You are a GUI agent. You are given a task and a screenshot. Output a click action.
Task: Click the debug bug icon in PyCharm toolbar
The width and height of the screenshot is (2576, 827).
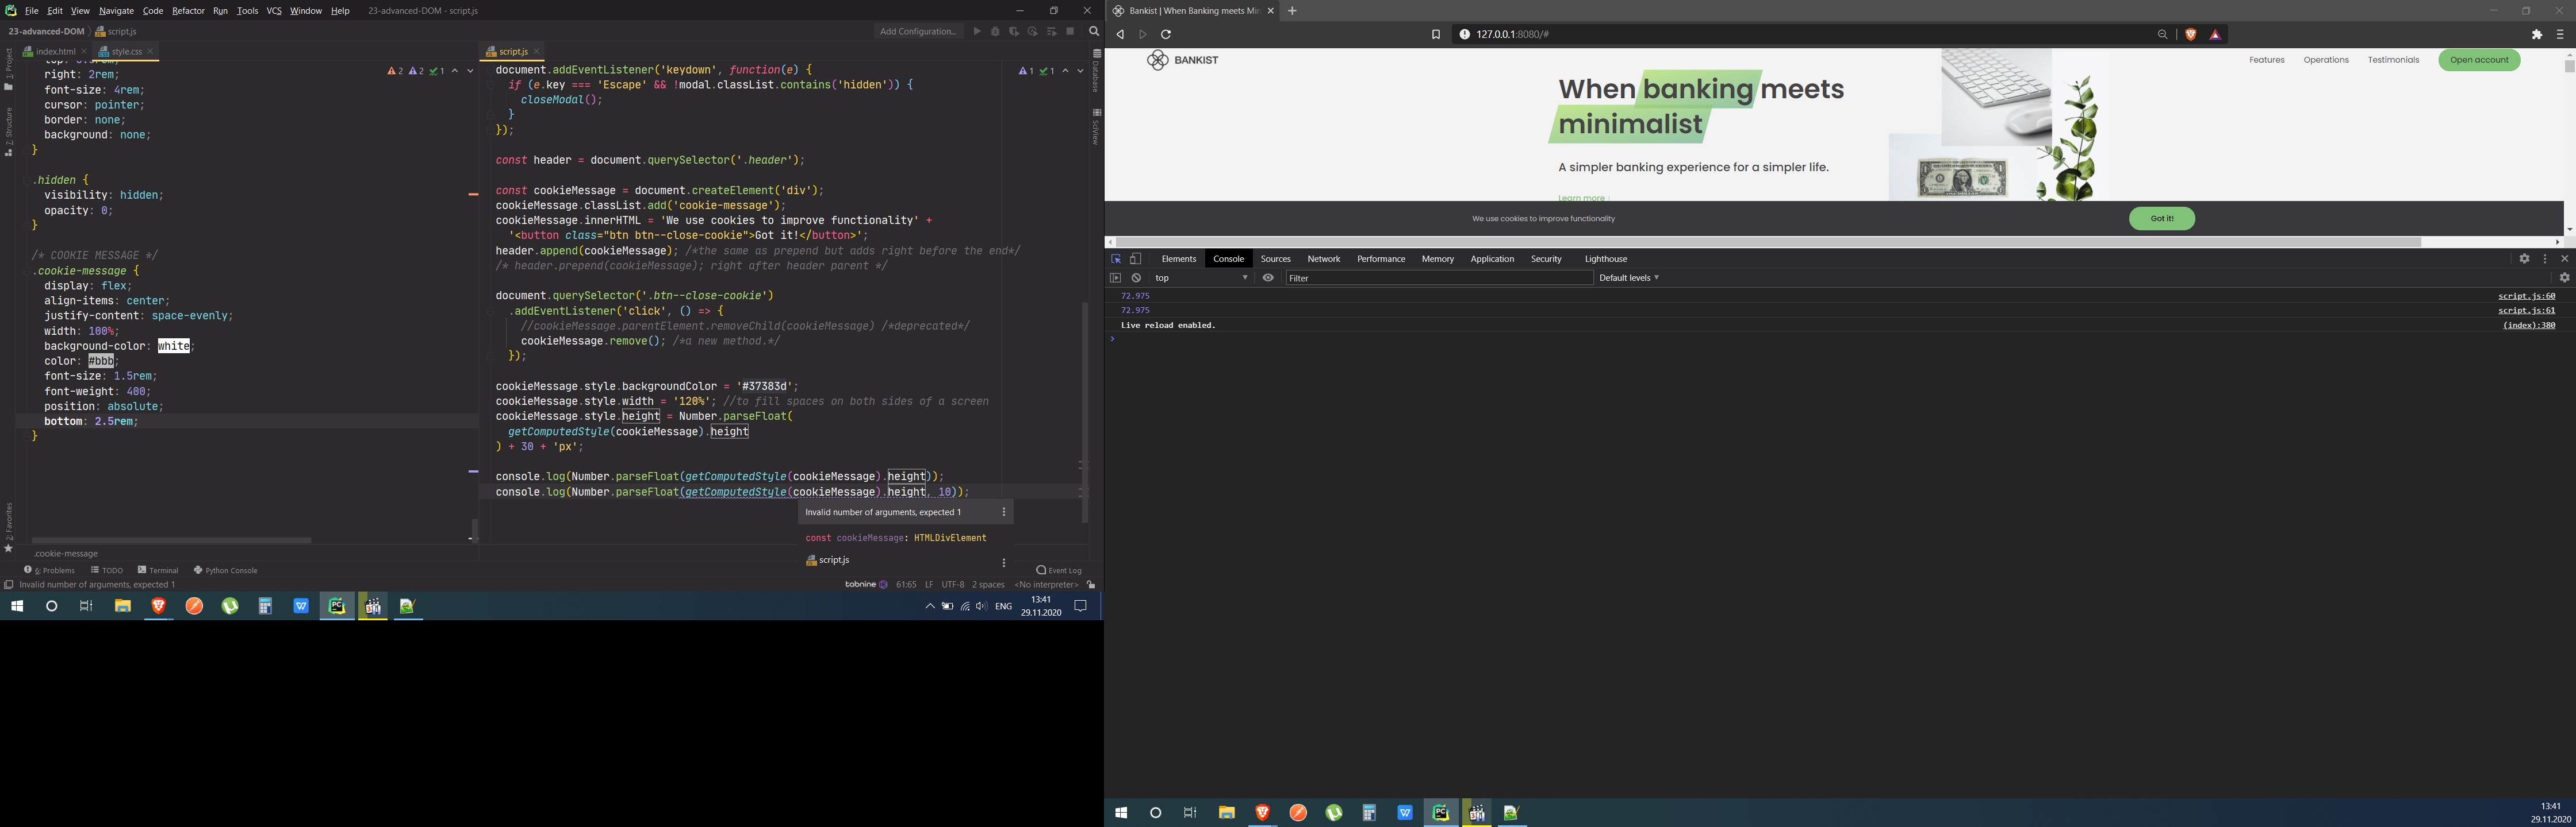click(995, 31)
